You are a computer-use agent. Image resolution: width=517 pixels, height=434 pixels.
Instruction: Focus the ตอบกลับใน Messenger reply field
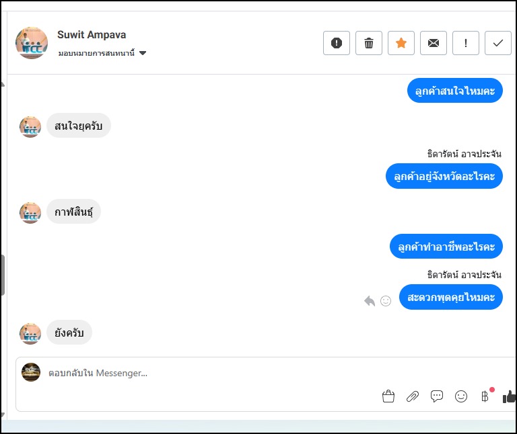tap(202, 373)
